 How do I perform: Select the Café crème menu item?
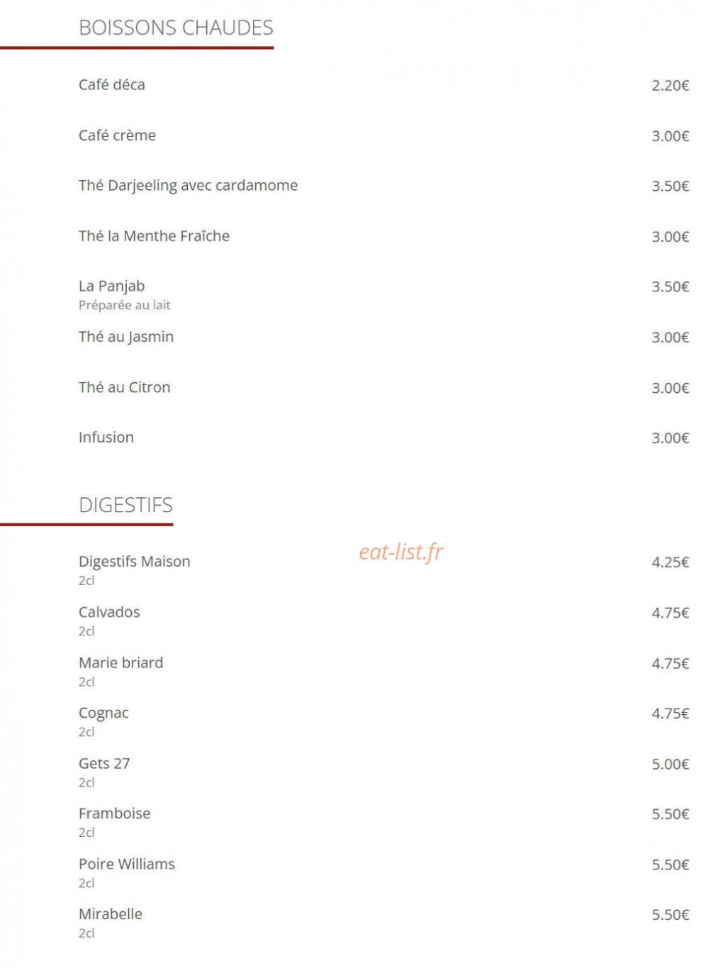(117, 135)
